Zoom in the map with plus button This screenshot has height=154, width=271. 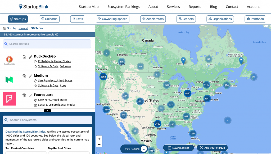[x=99, y=139]
